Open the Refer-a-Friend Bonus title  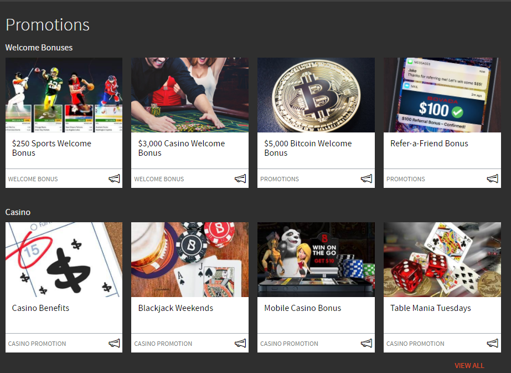[x=429, y=144]
